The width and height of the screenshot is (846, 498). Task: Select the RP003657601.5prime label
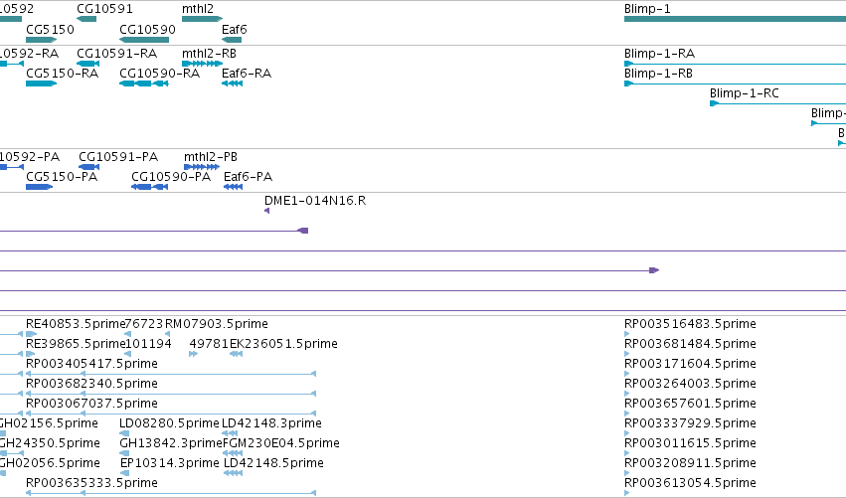click(690, 404)
